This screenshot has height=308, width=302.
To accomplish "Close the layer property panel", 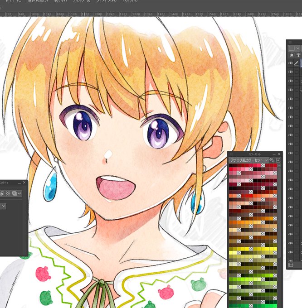I will tap(24, 183).
